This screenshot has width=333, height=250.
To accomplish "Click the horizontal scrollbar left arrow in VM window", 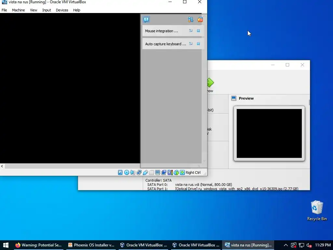I will pos(2,166).
